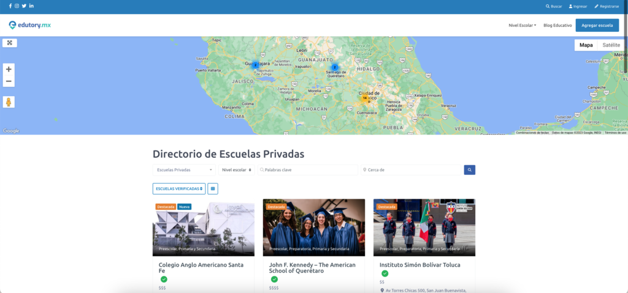Toggle the map fullscreen view icon

(x=9, y=43)
